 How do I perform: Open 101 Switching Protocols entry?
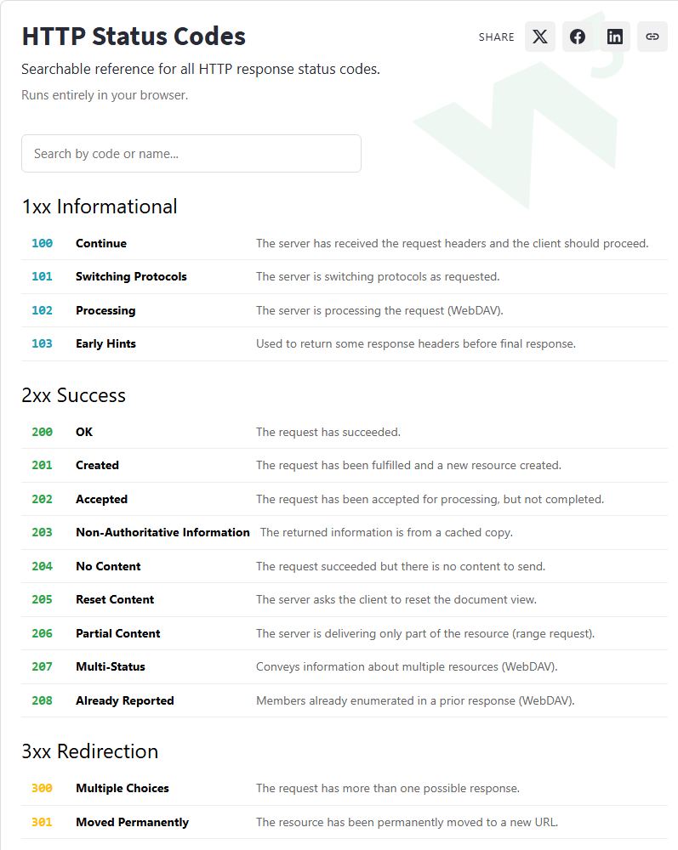point(345,277)
